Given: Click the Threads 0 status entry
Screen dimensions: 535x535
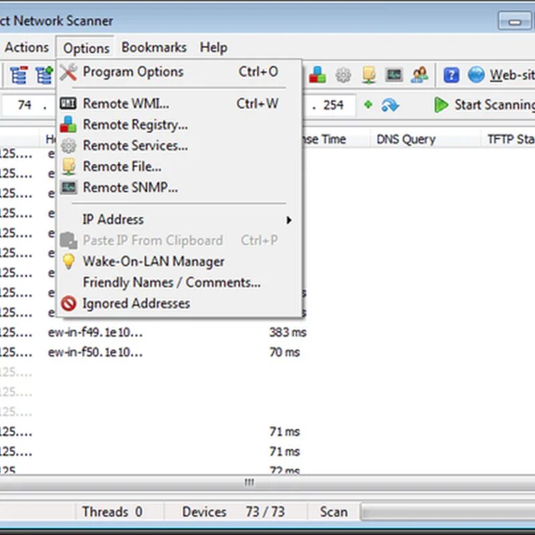Looking at the screenshot, I should (112, 512).
